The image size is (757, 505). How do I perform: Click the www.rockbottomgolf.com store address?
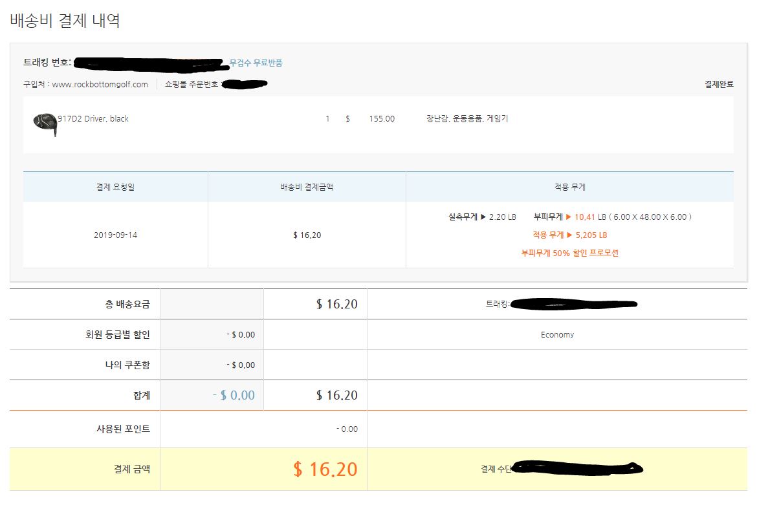click(100, 84)
